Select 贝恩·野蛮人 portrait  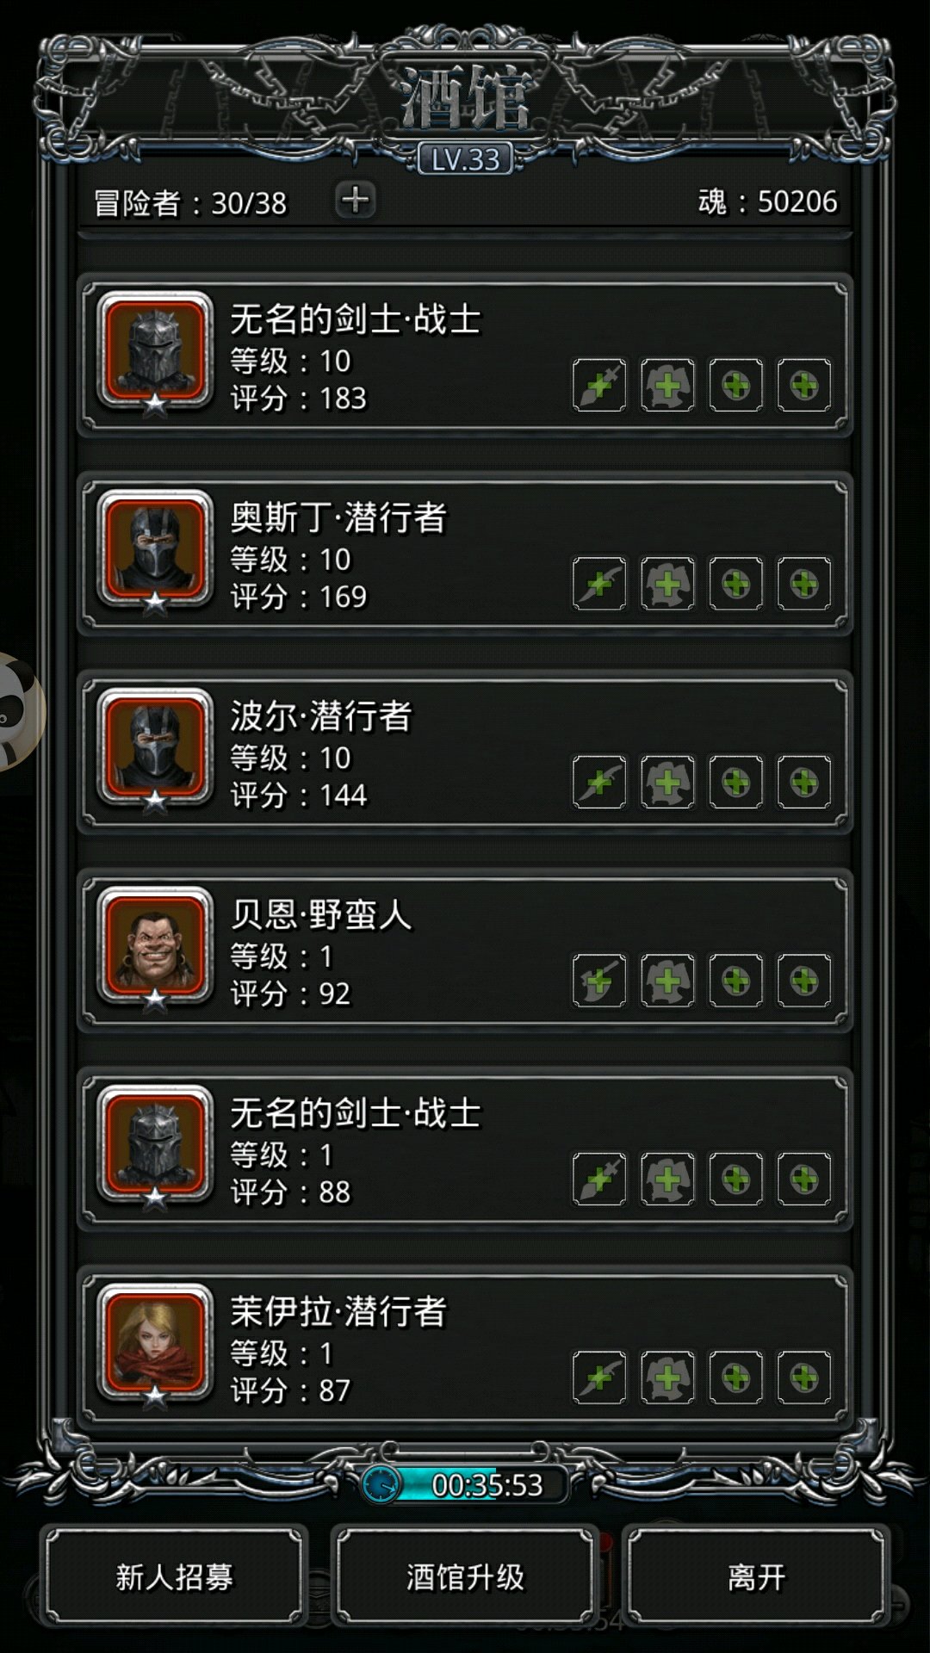pos(155,945)
